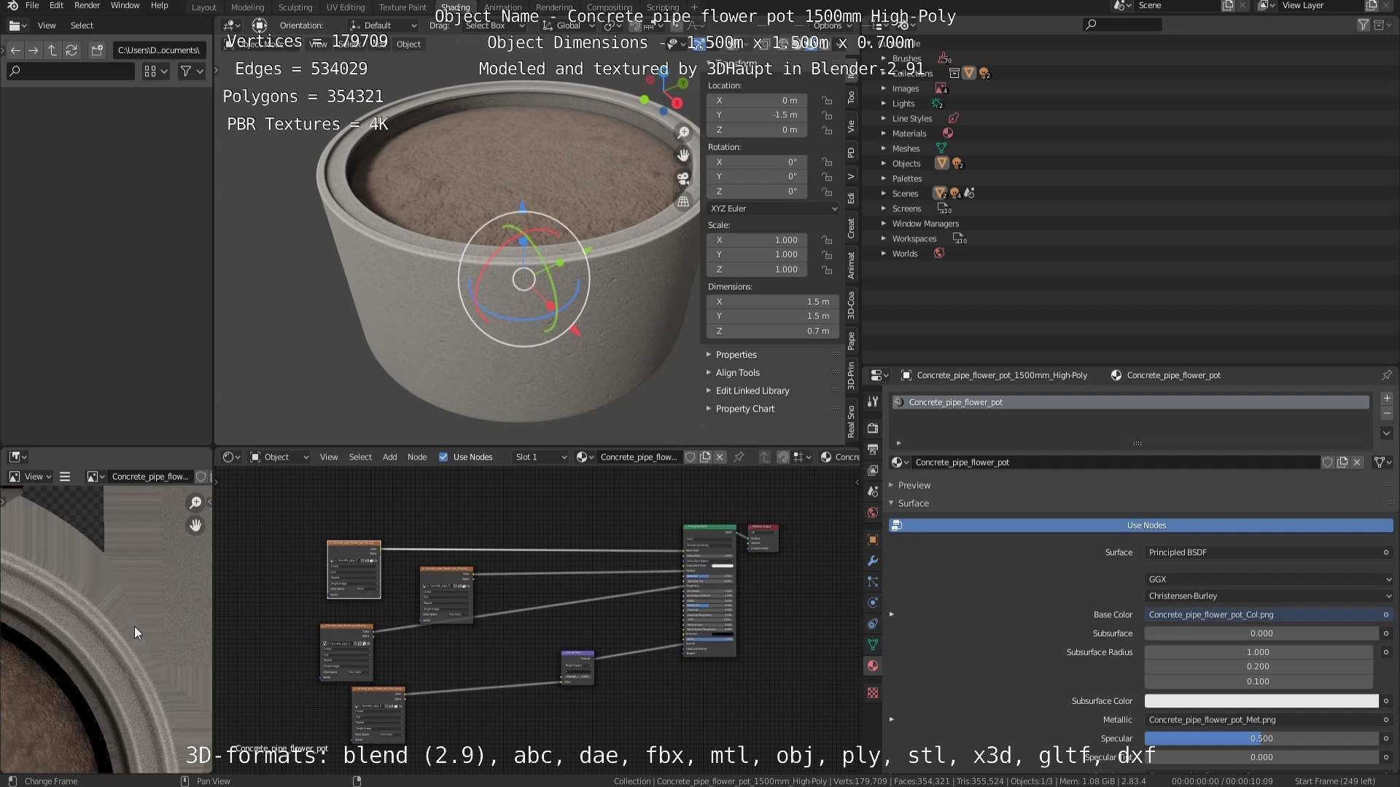This screenshot has height=787, width=1400.
Task: Go to parent directory in file browser
Action: pyautogui.click(x=52, y=50)
